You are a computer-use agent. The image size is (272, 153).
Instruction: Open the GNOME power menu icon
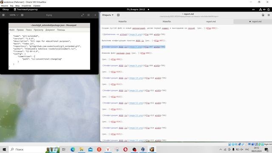pos(269,9)
